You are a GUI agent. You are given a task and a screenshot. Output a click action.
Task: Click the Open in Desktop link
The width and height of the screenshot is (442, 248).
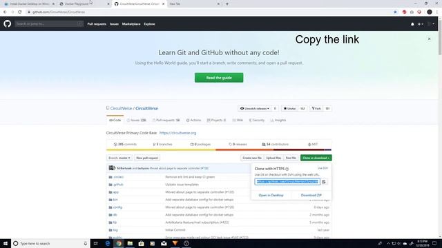(x=271, y=196)
